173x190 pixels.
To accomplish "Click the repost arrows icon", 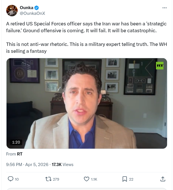I will pos(48,179).
